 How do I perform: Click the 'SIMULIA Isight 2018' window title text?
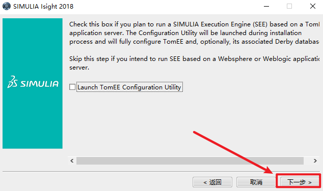click(x=43, y=7)
